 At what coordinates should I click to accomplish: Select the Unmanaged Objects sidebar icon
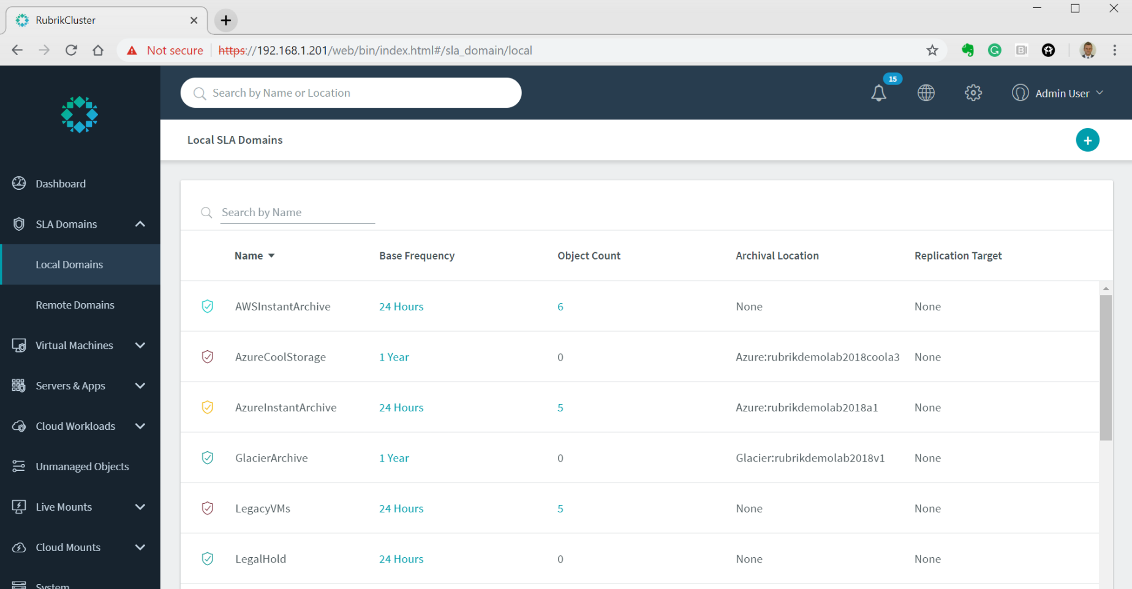[x=18, y=466]
